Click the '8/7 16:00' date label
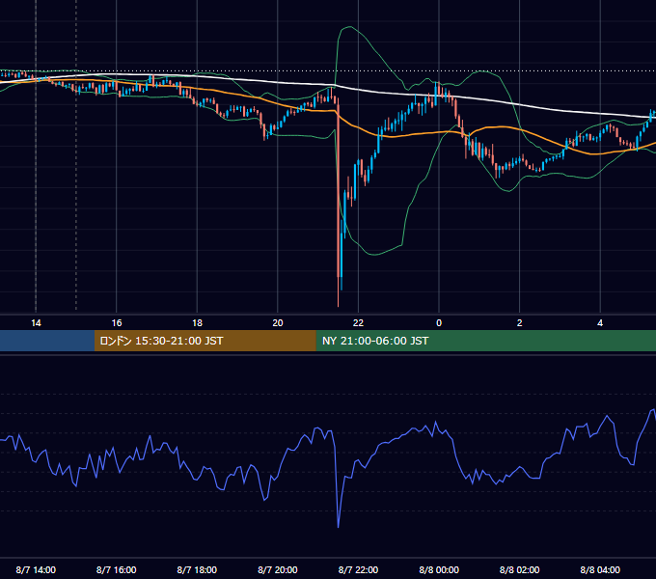 tap(117, 569)
